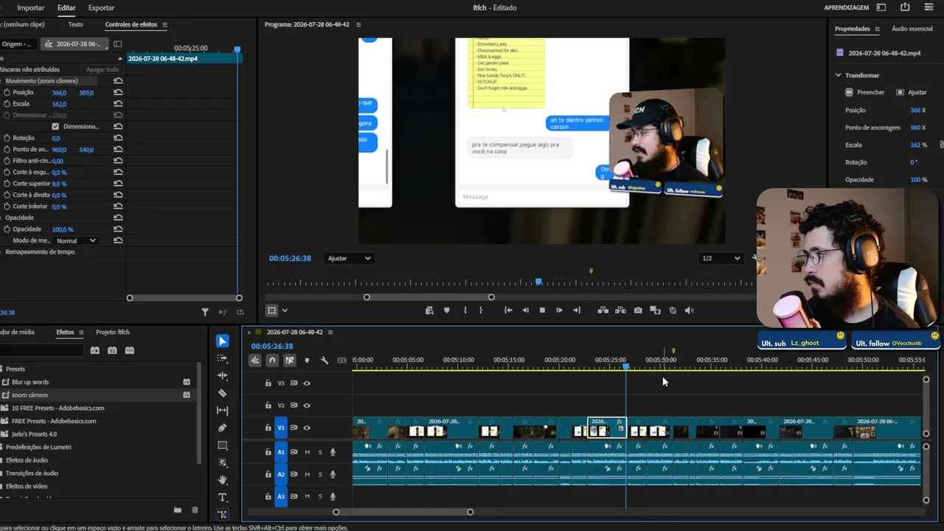Step forward one frame

pyautogui.click(x=559, y=310)
